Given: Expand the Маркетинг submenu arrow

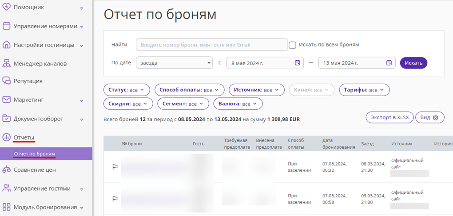Looking at the screenshot, I should [x=81, y=101].
